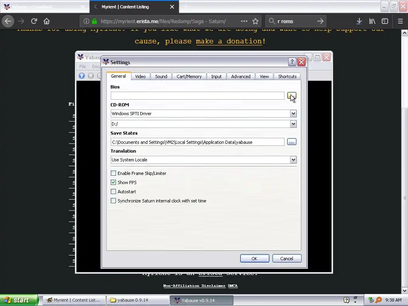Click the pause icon in Yabause toolbar

[91, 76]
